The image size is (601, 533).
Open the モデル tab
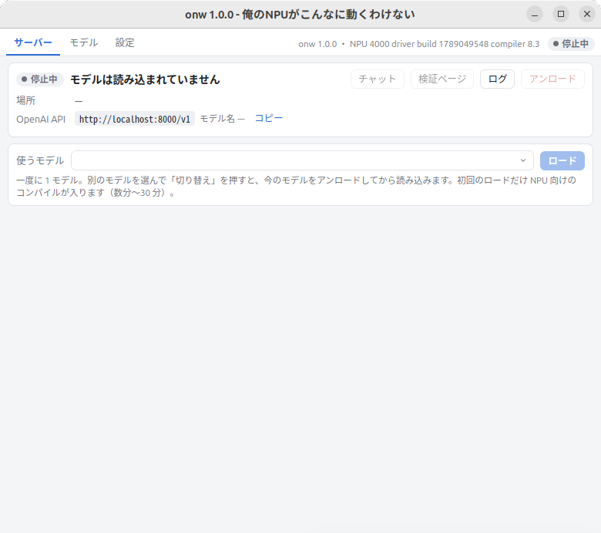[84, 42]
